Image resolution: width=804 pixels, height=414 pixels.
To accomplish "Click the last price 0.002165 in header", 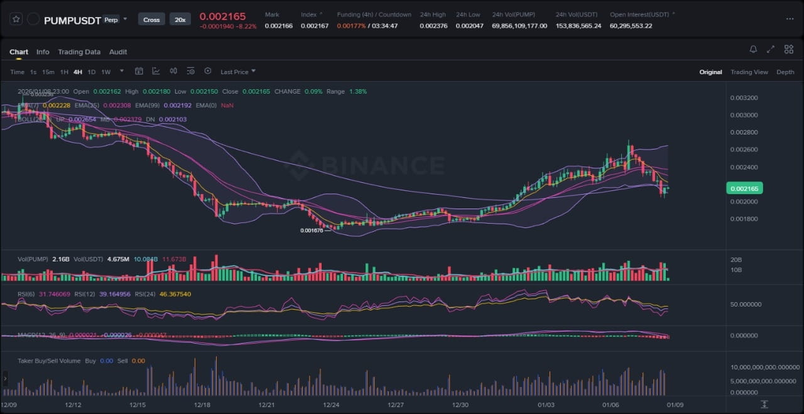I will point(222,16).
